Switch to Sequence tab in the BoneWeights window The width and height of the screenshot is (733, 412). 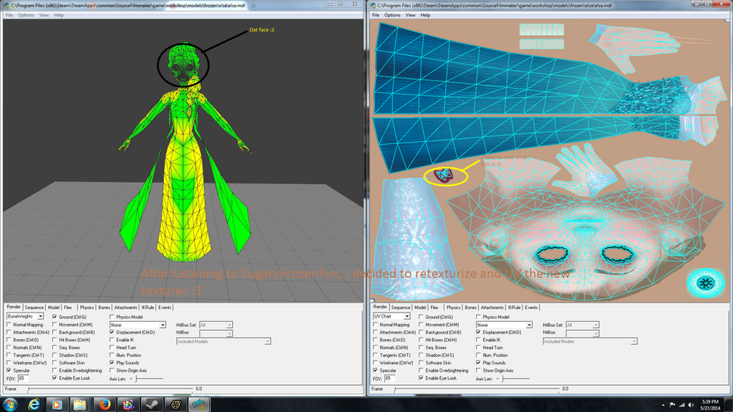(34, 308)
